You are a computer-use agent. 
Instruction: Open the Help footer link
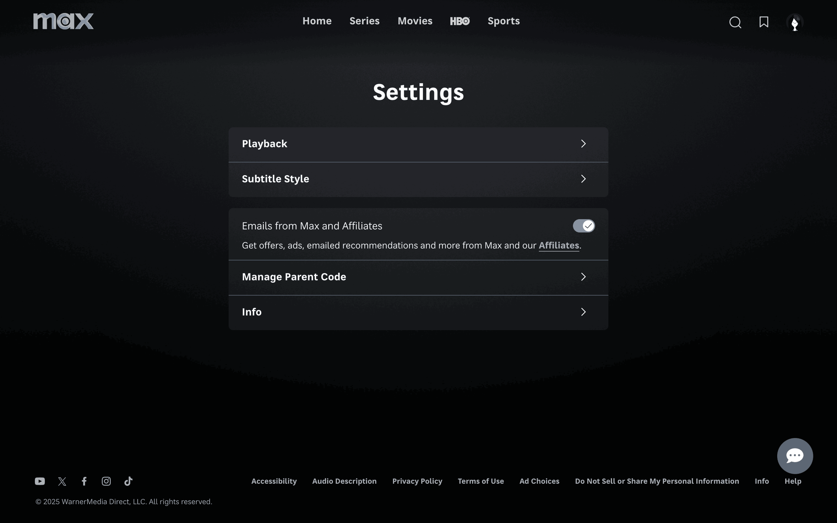(793, 481)
